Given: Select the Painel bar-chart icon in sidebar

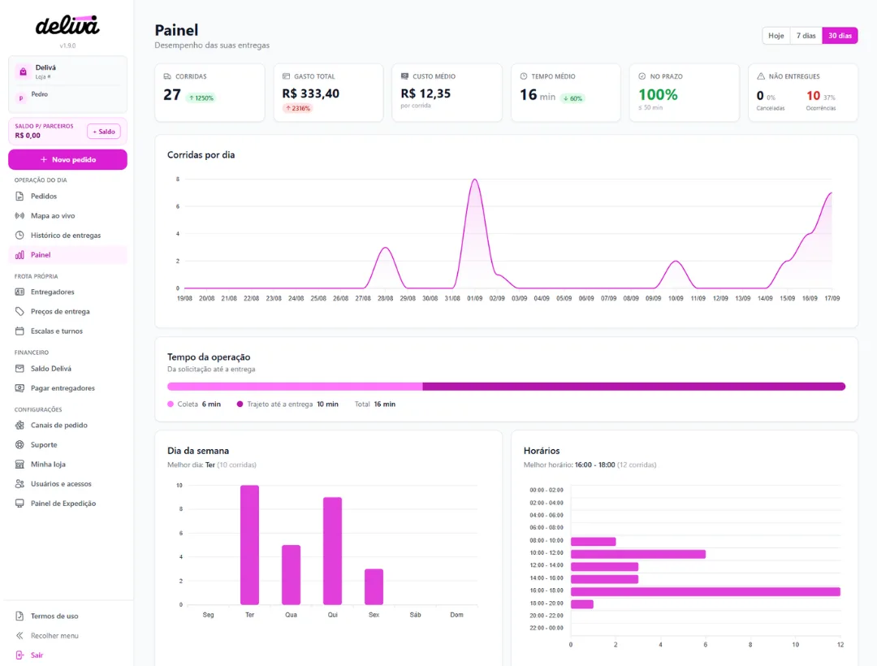Looking at the screenshot, I should click(19, 255).
